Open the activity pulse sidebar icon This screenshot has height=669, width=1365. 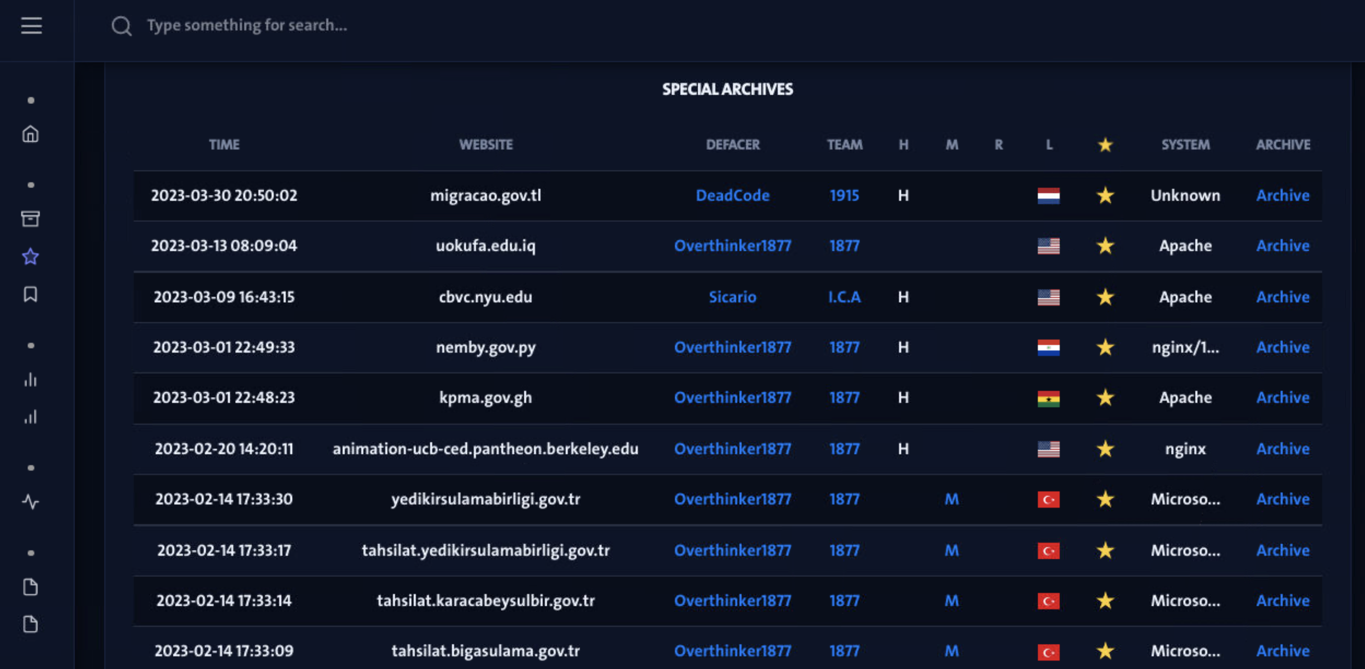click(31, 501)
